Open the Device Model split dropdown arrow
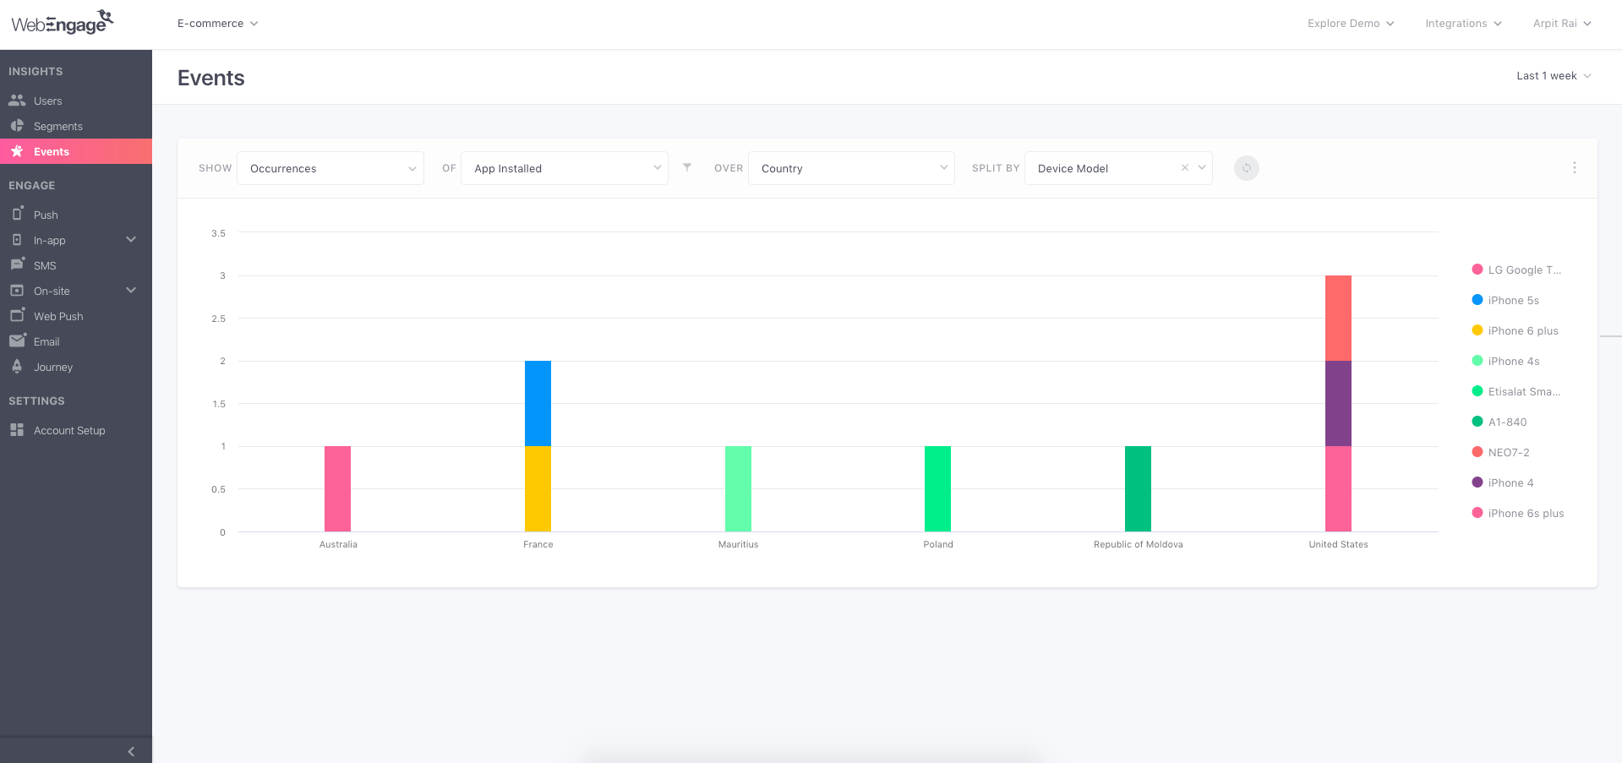The image size is (1622, 763). (1202, 167)
